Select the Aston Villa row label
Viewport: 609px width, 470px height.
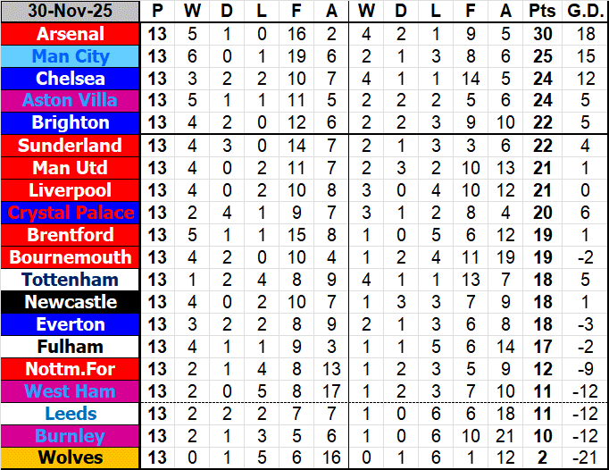pos(71,101)
